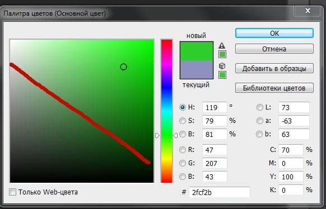Image resolution: width=326 pixels, height=209 pixels.
Task: Select the G green radio button
Action: 183,163
